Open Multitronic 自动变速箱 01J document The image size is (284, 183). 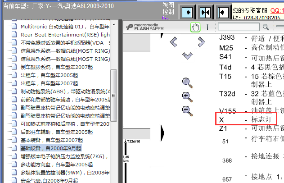65,27
